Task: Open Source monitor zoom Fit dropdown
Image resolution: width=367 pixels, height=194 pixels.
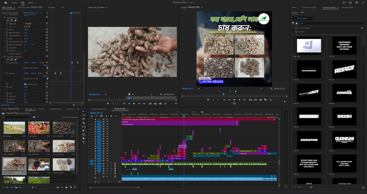Action: 109,94
